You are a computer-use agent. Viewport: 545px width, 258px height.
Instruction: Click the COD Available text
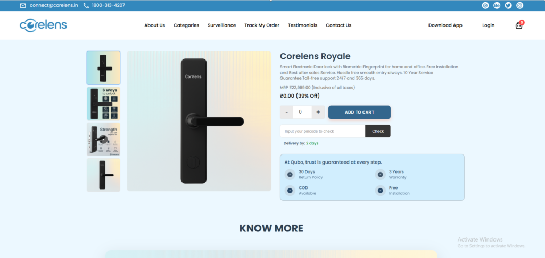click(307, 191)
